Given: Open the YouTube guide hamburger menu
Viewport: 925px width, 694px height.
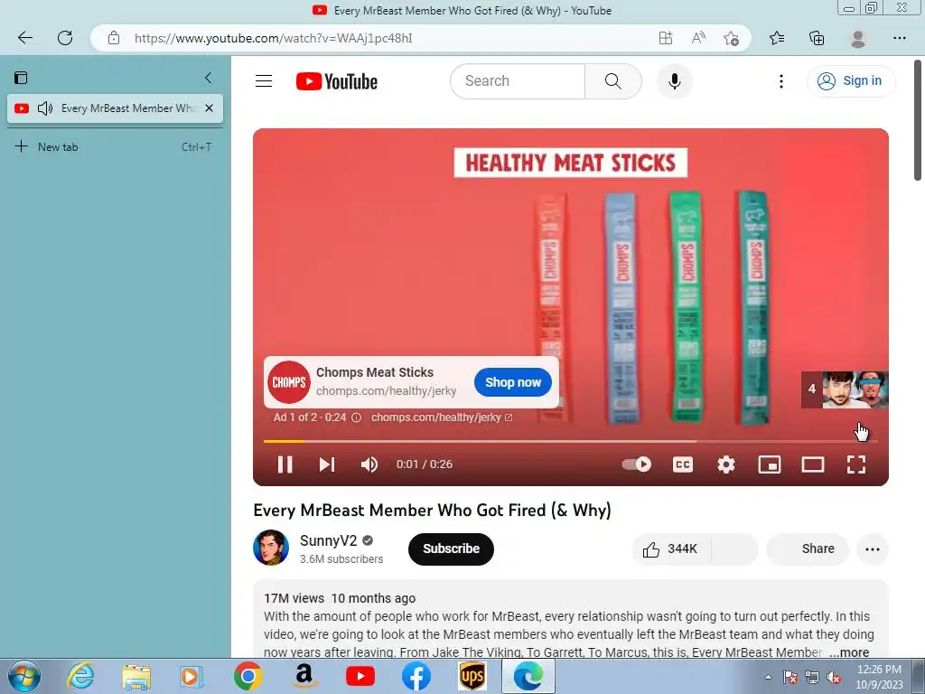Looking at the screenshot, I should [x=264, y=80].
